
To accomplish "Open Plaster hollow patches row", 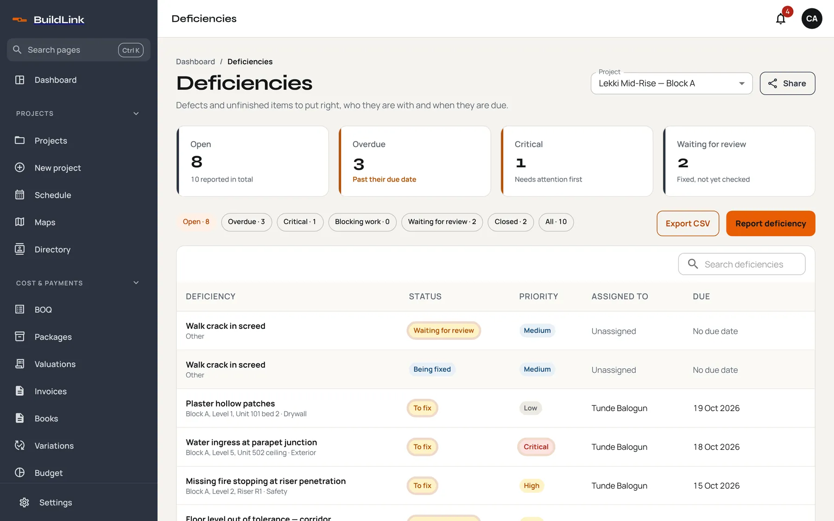I will tap(496, 408).
